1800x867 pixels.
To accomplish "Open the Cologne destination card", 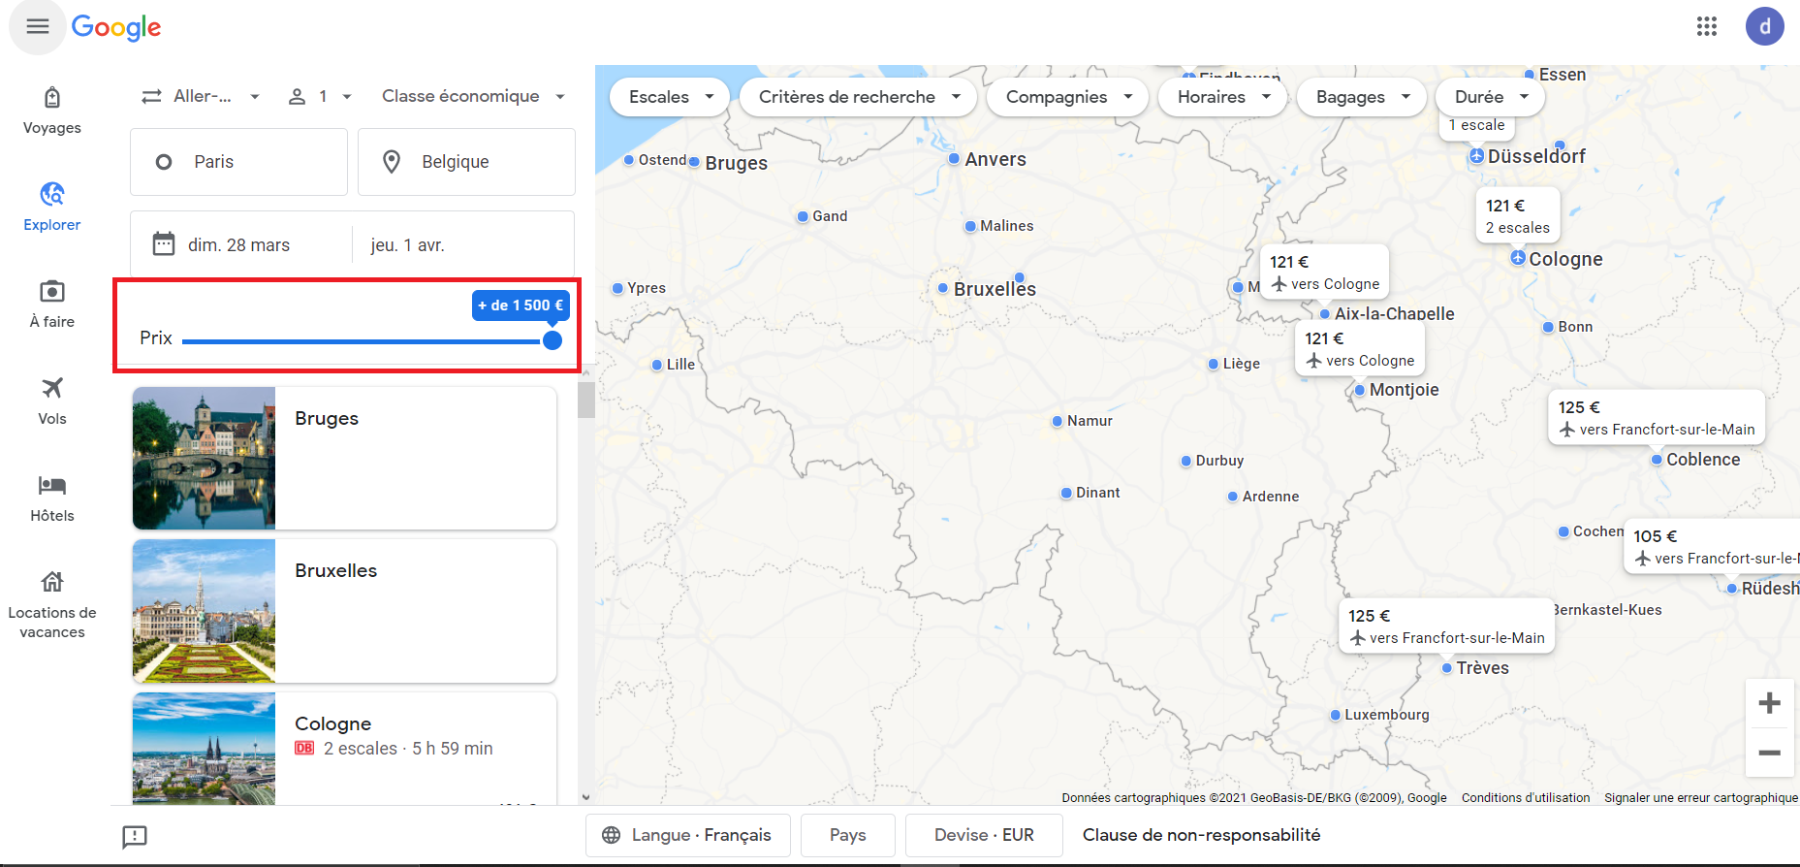I will coord(344,749).
